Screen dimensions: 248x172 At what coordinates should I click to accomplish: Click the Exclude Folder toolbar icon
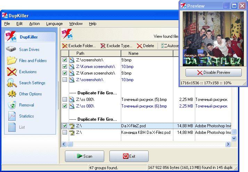click(65, 46)
